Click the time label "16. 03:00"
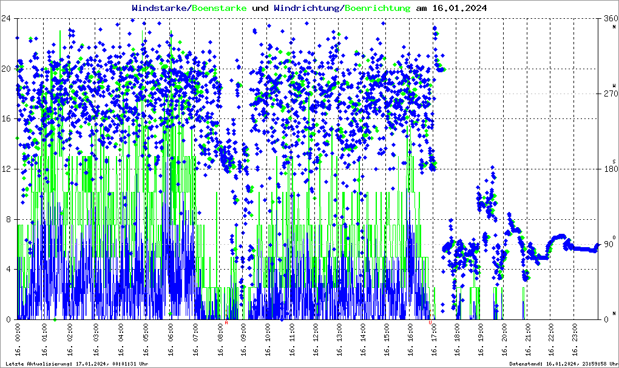Screen dimensions: 619x368 coord(95,339)
